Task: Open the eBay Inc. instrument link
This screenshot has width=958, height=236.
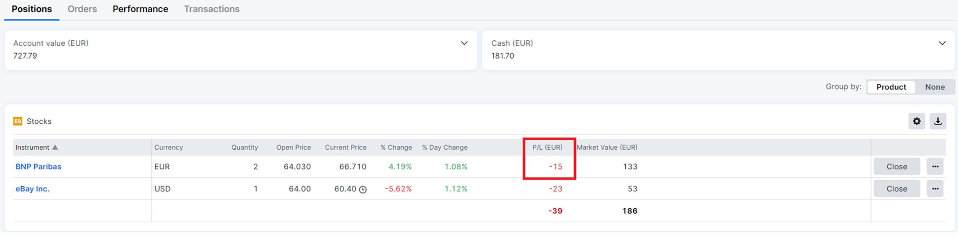Action: pos(32,189)
